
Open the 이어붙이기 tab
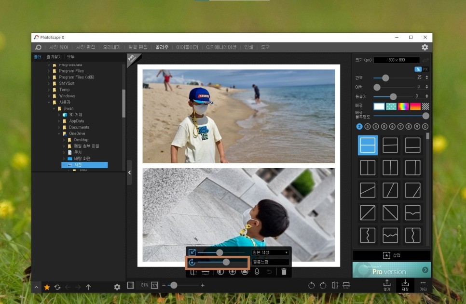coord(187,47)
